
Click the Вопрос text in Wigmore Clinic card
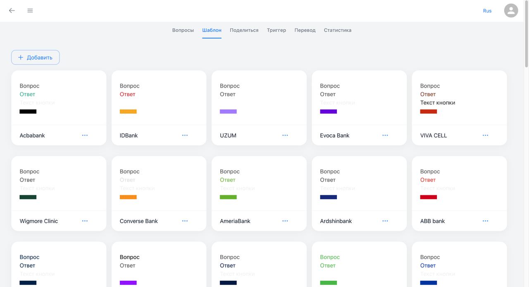[x=30, y=171]
